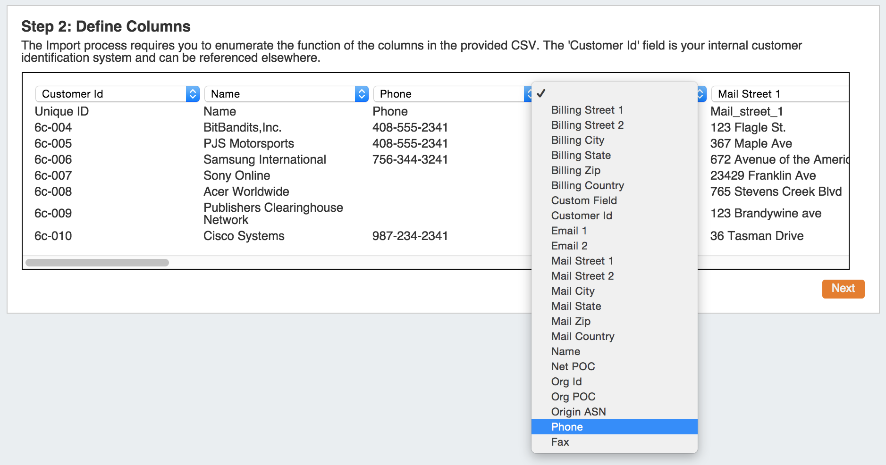Click the Customer Id dropdown arrow icon
886x465 pixels.
point(193,94)
